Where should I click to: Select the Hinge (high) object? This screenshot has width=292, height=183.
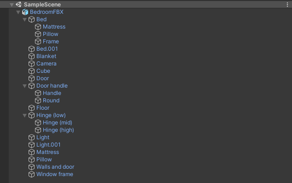(x=58, y=130)
